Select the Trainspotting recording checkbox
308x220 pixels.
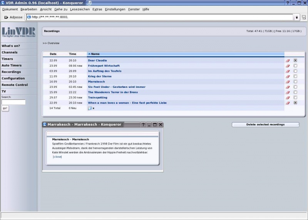295,97
